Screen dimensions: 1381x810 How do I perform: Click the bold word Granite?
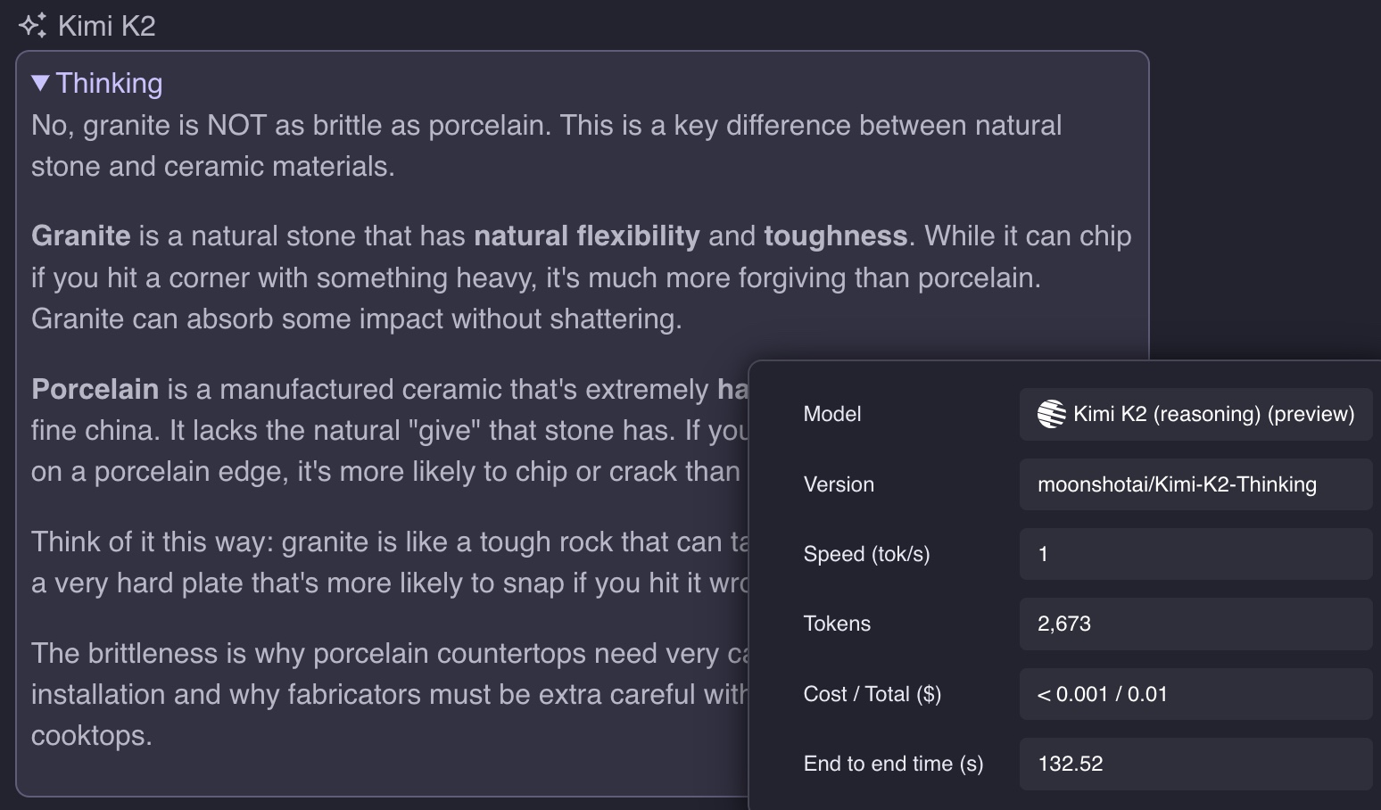[x=81, y=236]
